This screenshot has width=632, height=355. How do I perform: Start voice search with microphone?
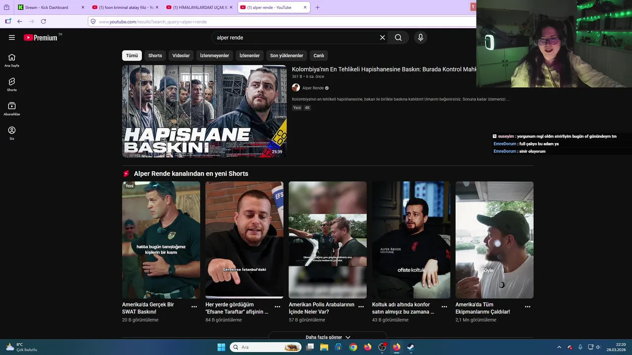(x=421, y=37)
